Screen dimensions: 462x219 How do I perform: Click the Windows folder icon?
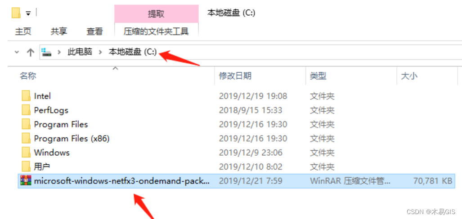click(x=26, y=153)
